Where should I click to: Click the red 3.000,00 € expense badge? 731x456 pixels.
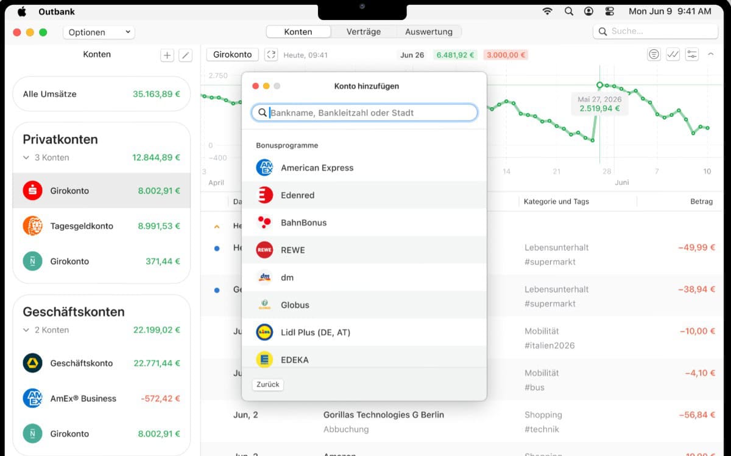point(506,55)
